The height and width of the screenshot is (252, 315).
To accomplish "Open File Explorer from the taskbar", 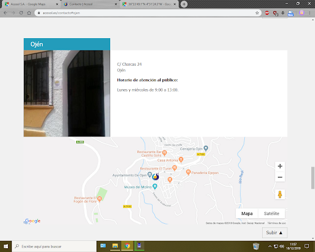I will (115, 246).
